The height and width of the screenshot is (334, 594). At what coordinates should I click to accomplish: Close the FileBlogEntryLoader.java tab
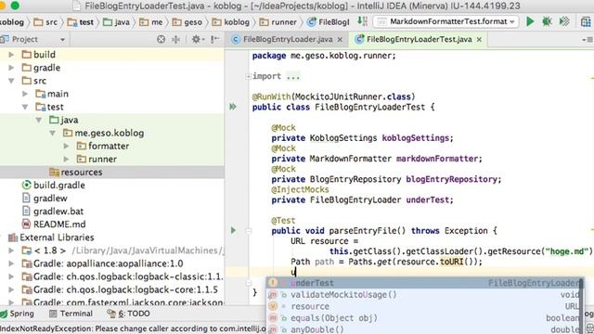pyautogui.click(x=340, y=39)
